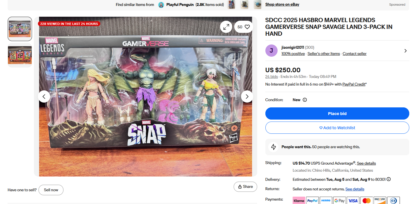The image size is (420, 204).
Task: Select the second product thumbnail
Action: point(20,55)
